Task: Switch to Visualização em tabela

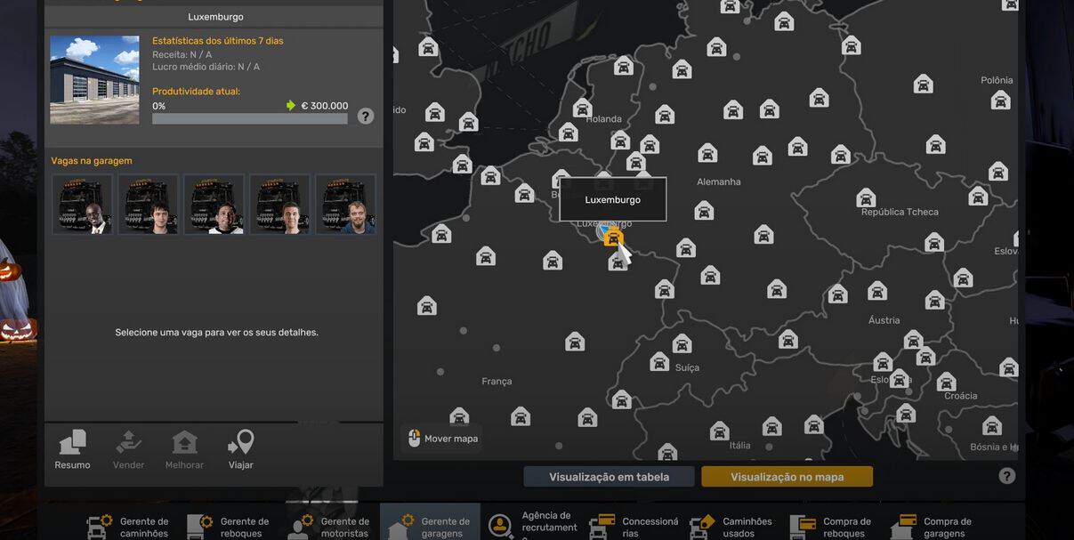Action: pos(609,477)
